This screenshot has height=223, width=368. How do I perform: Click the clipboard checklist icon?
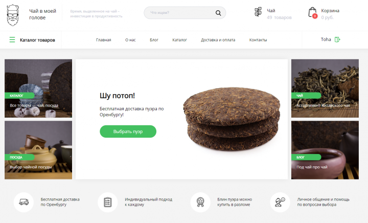[108, 202]
